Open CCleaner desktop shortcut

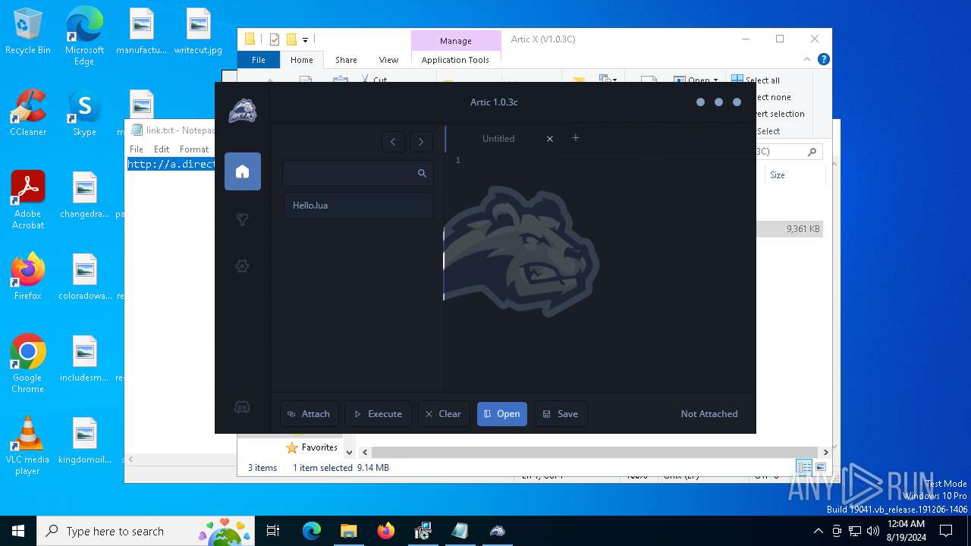click(28, 114)
